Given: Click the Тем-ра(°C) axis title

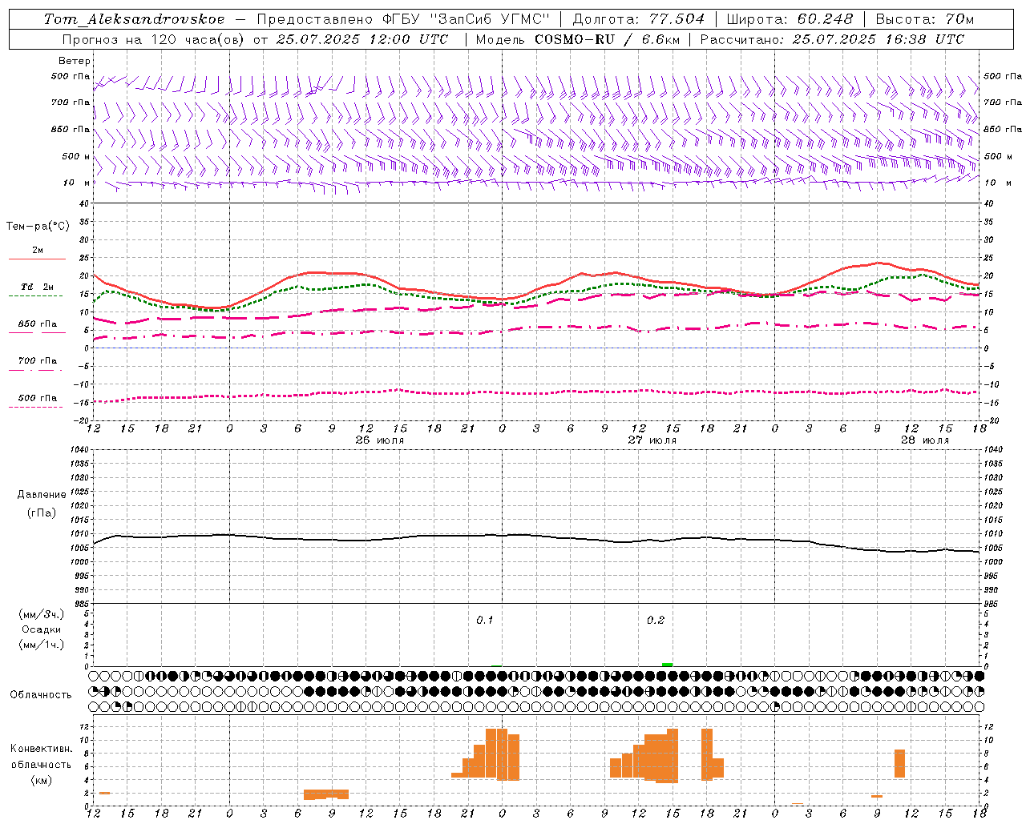Looking at the screenshot, I should [x=38, y=227].
